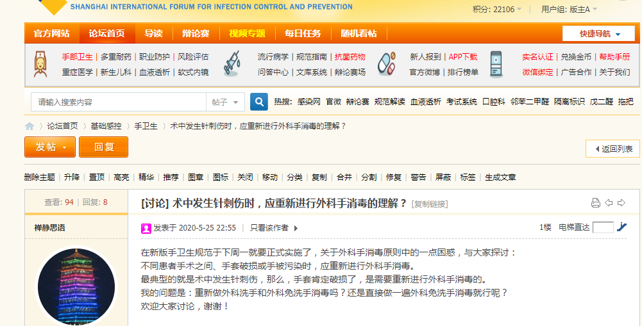This screenshot has width=642, height=326.
Task: Click the syringe icon in category panel
Action: 232,64
